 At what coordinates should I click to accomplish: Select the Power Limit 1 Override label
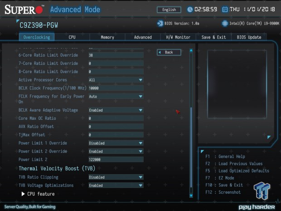[x=43, y=143]
